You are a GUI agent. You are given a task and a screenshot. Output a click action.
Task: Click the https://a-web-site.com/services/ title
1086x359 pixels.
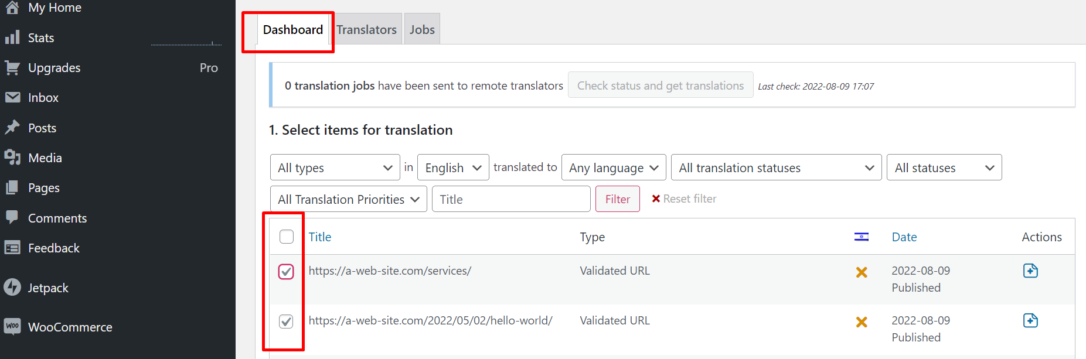(x=390, y=271)
